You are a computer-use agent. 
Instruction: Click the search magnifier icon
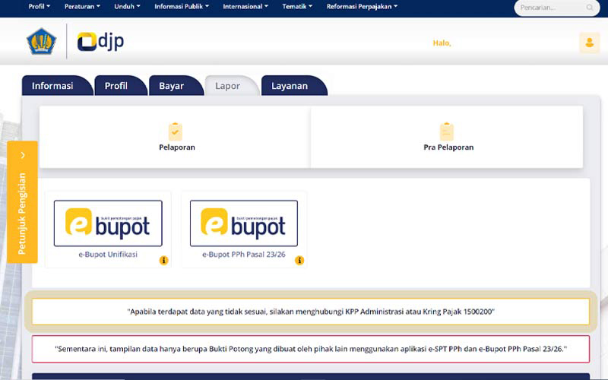tap(590, 8)
